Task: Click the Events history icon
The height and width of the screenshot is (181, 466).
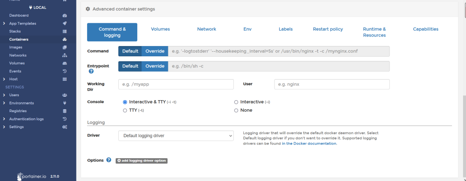Action: point(64,71)
